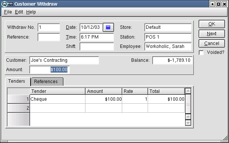
Task: Click the Time field showing 6:17 PM
Action: [x=97, y=37]
